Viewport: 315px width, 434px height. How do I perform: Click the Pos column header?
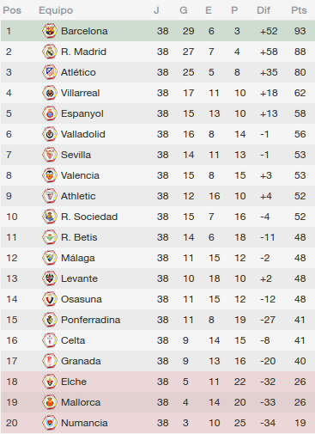click(12, 10)
